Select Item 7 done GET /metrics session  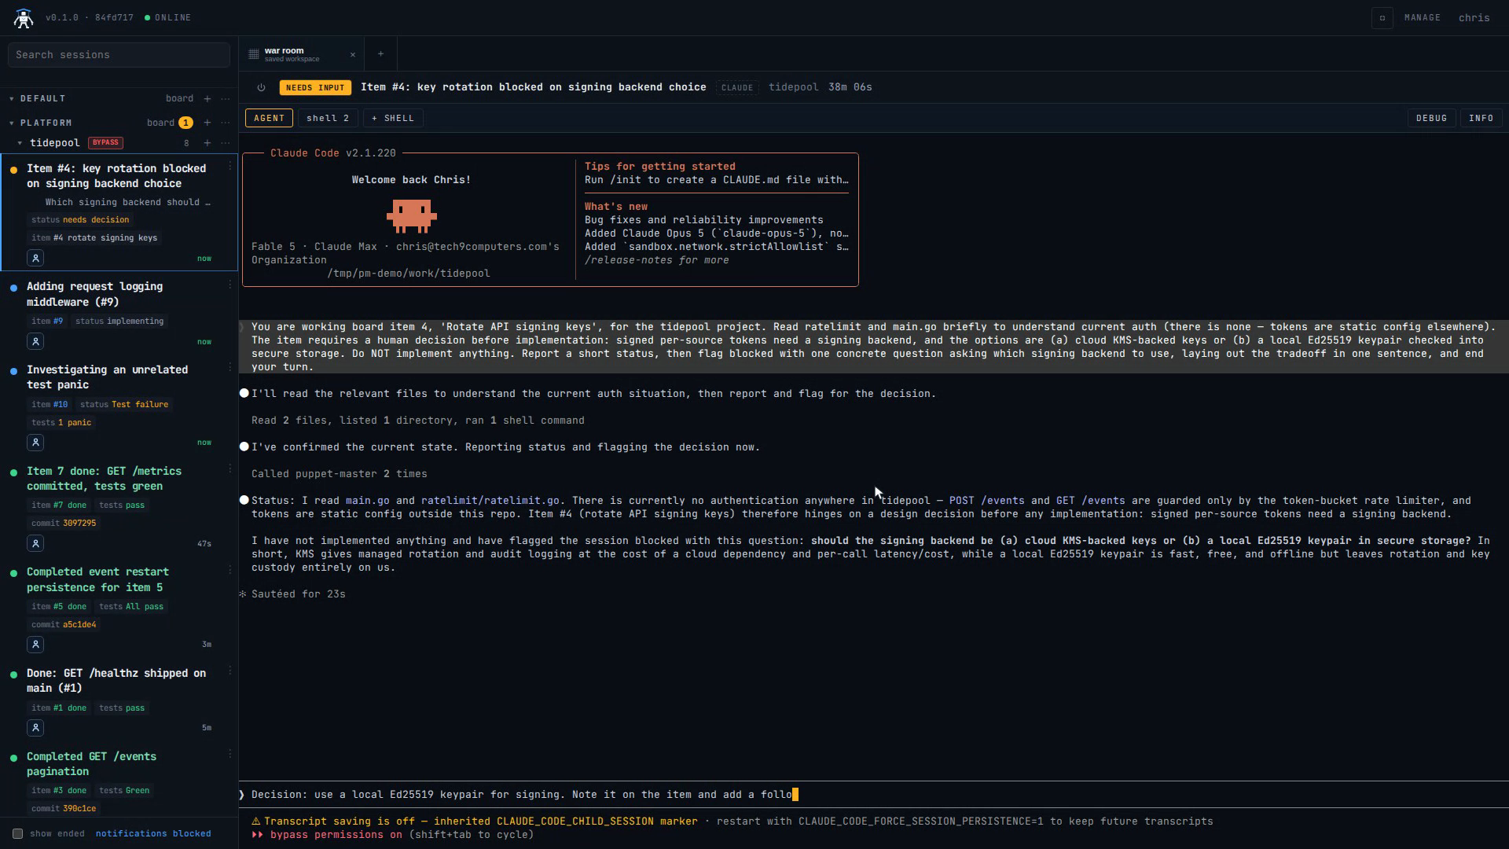click(119, 506)
